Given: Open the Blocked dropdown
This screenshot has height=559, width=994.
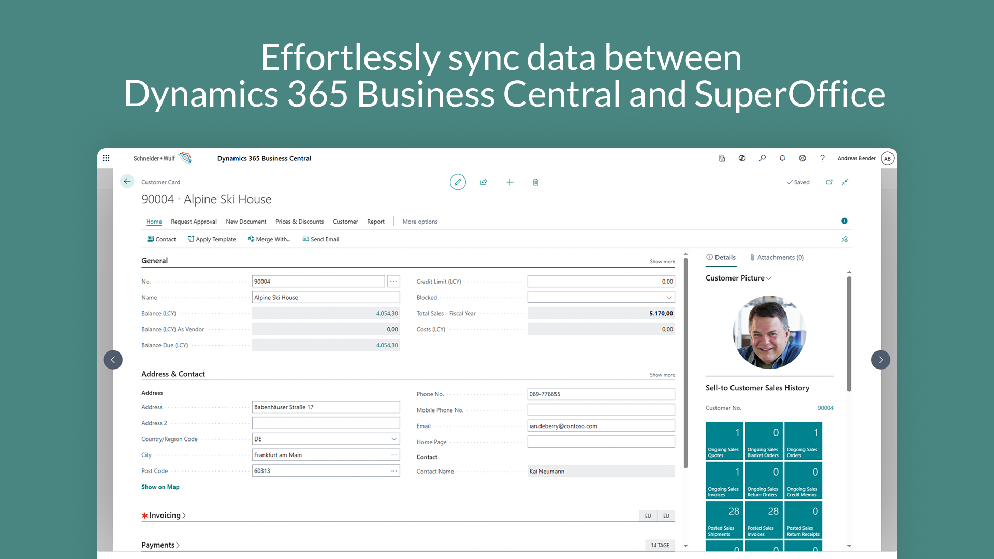Looking at the screenshot, I should (x=669, y=298).
